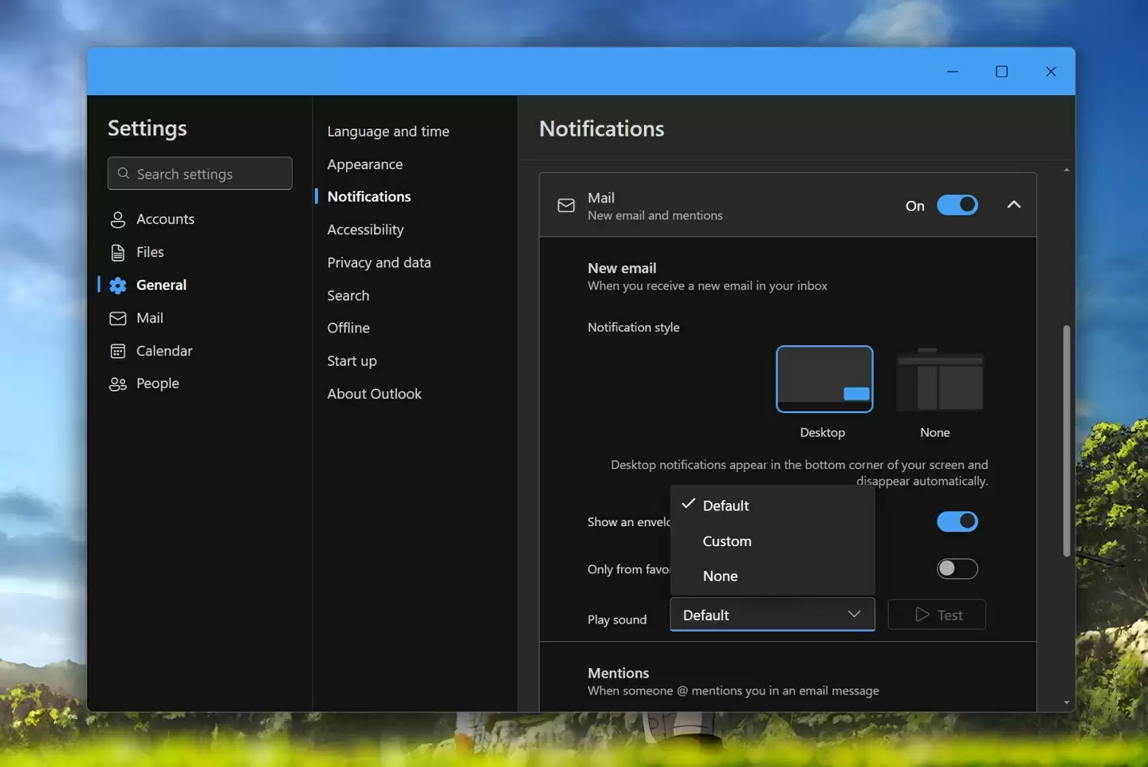Select the Accounts icon in settings sidebar
Viewport: 1148px width, 767px height.
[118, 218]
